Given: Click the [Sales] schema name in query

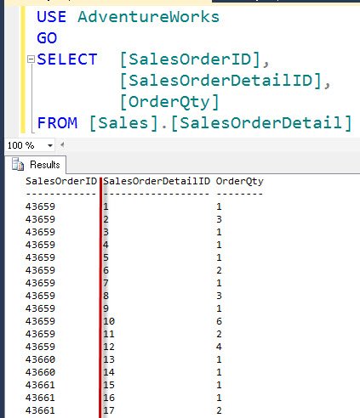Looking at the screenshot, I should [x=123, y=123].
